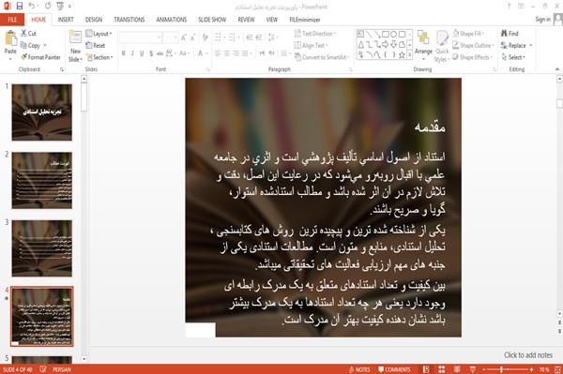This screenshot has width=563, height=374.
Task: Select the star shape in shapes gallery
Action: tap(402, 55)
